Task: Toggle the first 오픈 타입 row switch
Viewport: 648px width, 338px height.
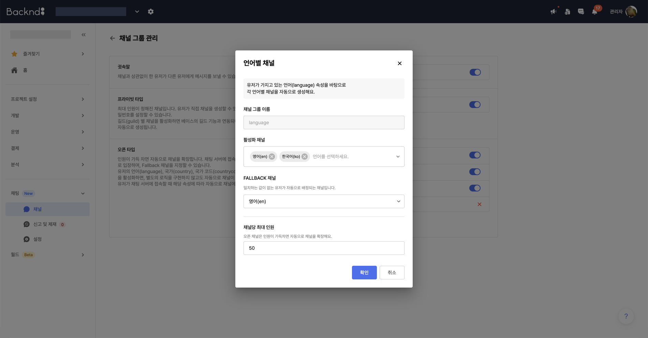Action: point(475,155)
